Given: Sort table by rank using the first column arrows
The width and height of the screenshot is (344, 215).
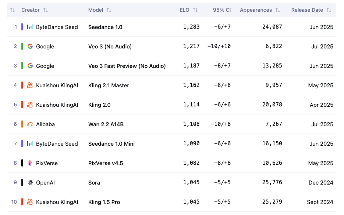Looking at the screenshot, I should pos(13,10).
